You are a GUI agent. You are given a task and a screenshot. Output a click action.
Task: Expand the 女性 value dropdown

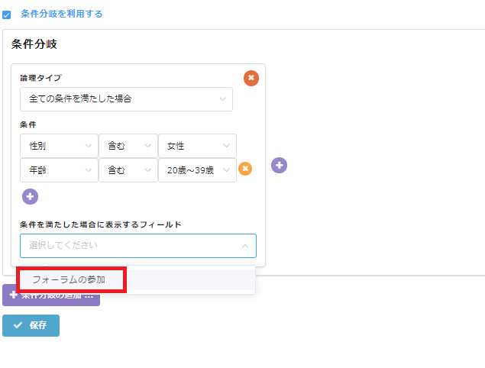(197, 146)
